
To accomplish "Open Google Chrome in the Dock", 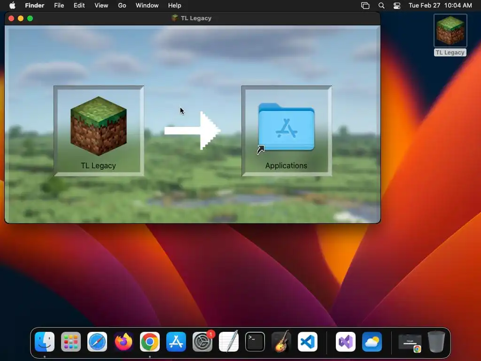I will click(x=150, y=342).
